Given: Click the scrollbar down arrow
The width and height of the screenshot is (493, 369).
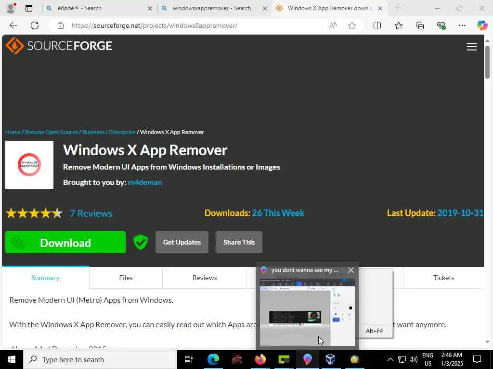Looking at the screenshot, I should (x=487, y=342).
